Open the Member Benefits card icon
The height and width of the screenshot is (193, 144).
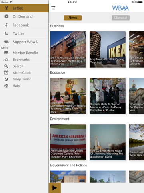(x=6, y=53)
